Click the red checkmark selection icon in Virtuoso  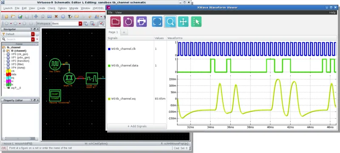[x=102, y=24]
